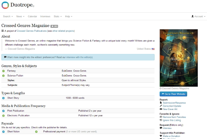Click the Interview request link
Screen dimensions: 207x139
(x=167, y=128)
